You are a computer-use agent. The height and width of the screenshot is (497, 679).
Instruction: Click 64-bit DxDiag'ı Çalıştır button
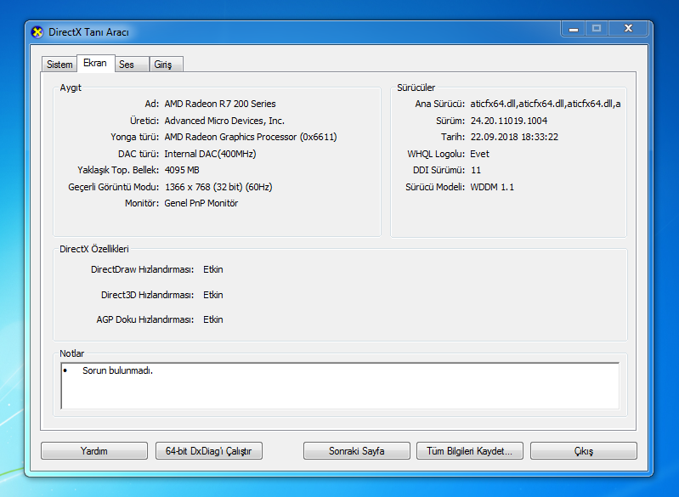[209, 450]
